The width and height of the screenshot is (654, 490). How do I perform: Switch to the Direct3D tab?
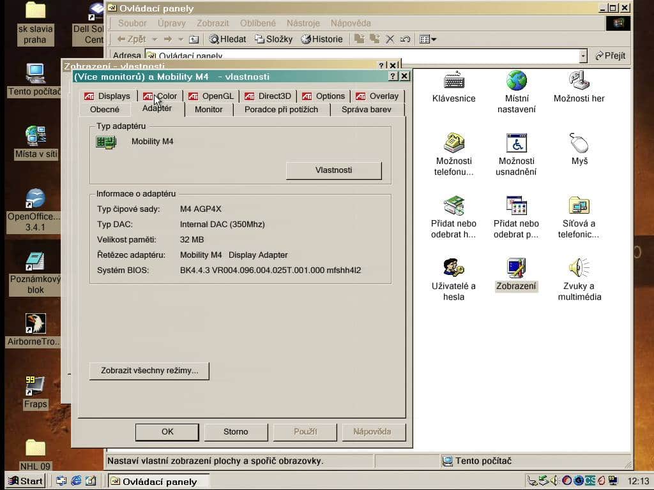[x=268, y=96]
